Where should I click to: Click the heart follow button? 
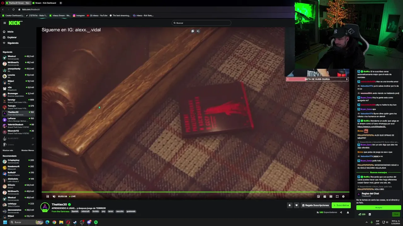(x=296, y=205)
